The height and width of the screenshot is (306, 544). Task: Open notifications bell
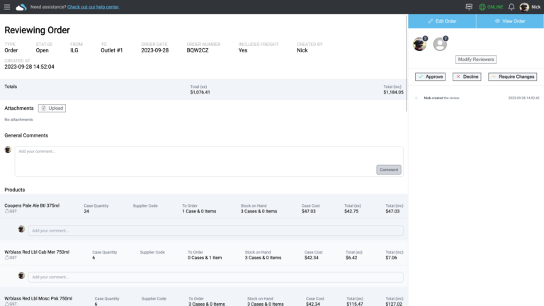(511, 7)
